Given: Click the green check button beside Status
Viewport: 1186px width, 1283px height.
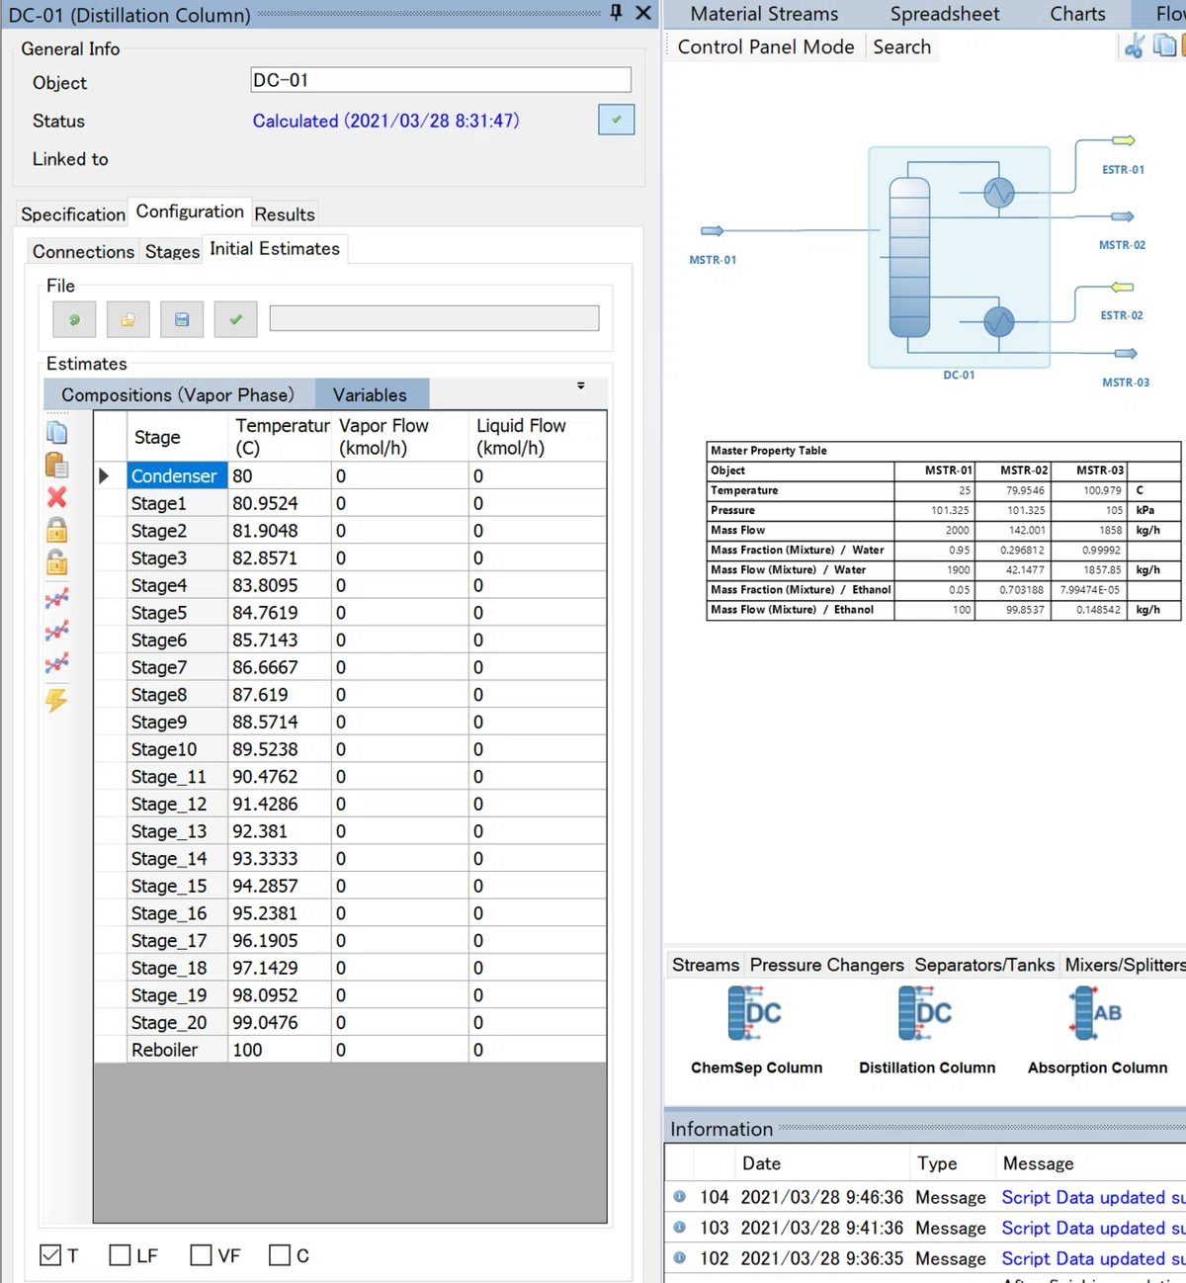Looking at the screenshot, I should tap(617, 120).
